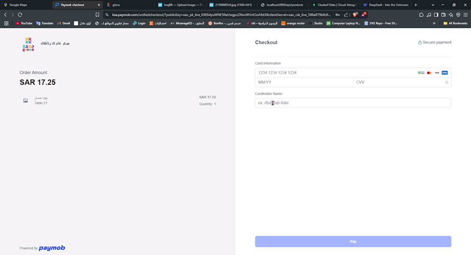Open the Brave Rewards triangle icon
The image size is (471, 255).
(x=364, y=15)
